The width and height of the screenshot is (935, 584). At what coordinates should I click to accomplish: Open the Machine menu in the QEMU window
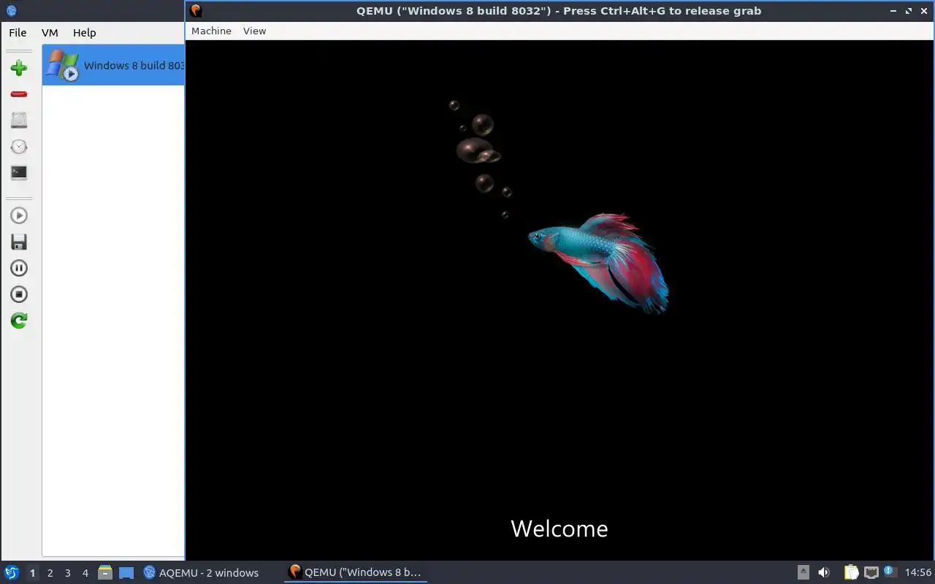(x=211, y=31)
